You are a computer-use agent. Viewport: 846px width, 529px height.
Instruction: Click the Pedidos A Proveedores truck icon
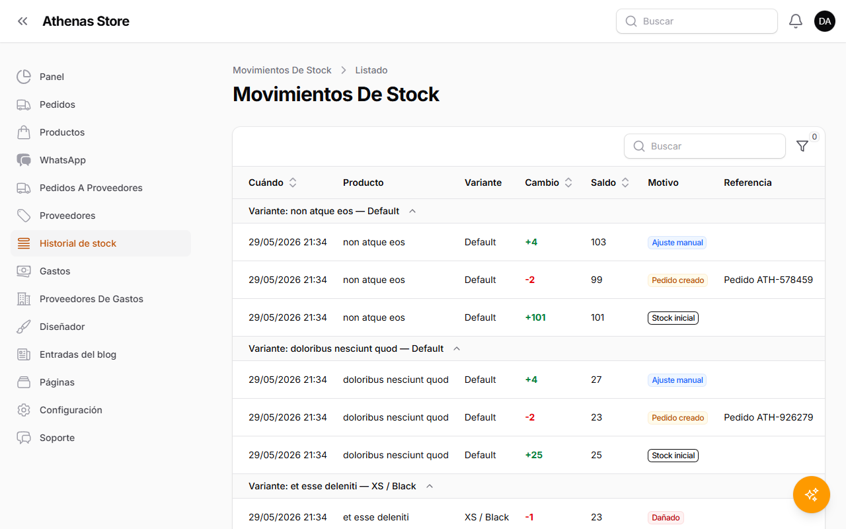pos(24,188)
